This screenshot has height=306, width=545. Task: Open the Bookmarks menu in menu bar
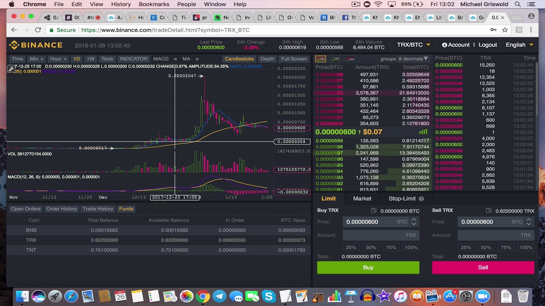154,4
